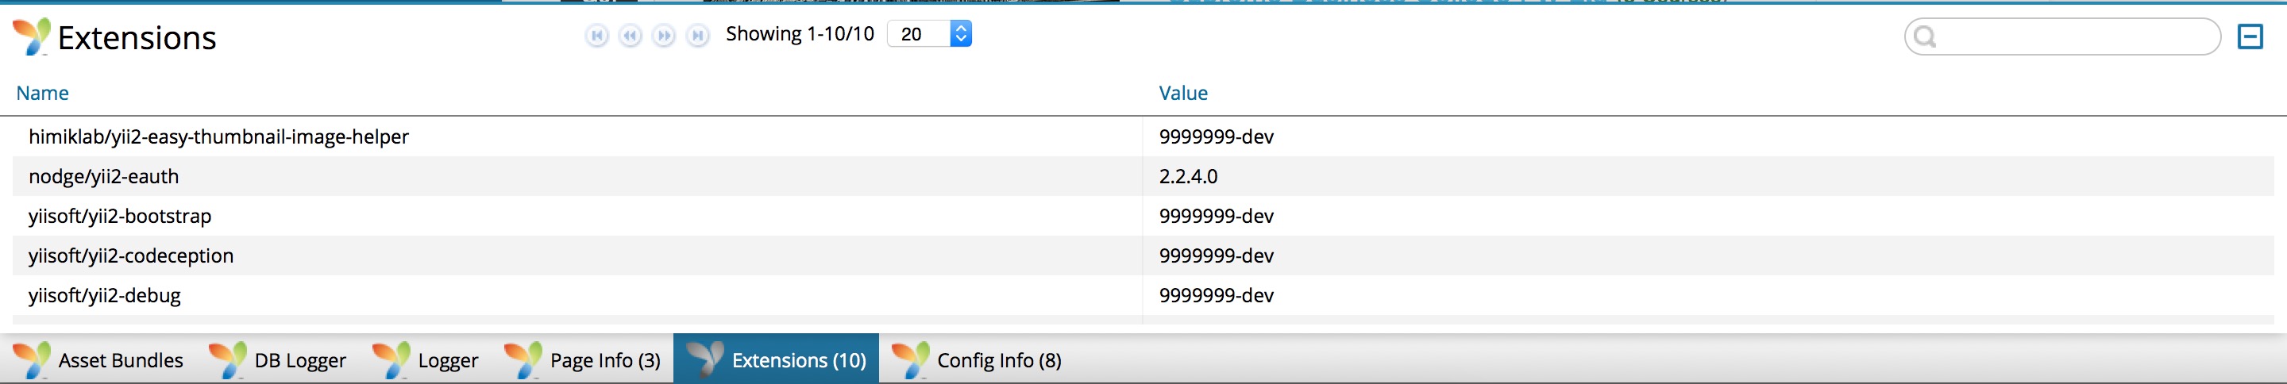Sort table by Value column header
The width and height of the screenshot is (2287, 384).
[x=1183, y=93]
